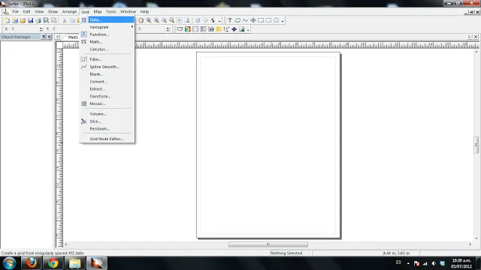Select the Volume menu entry
Image resolution: width=481 pixels, height=270 pixels.
tap(107, 114)
